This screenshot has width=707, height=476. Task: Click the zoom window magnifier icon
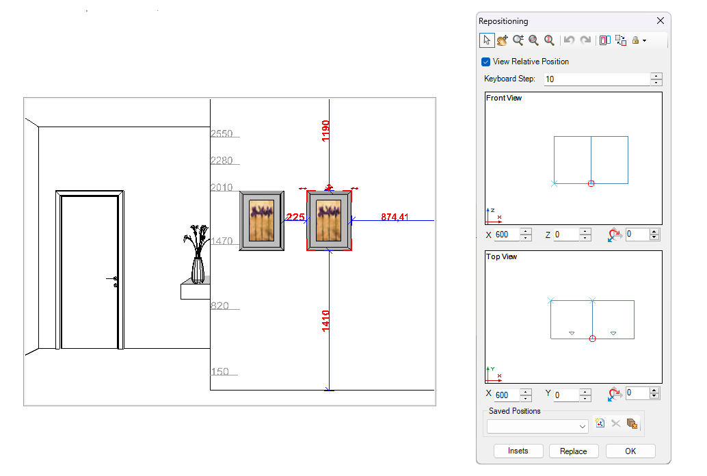pos(533,40)
